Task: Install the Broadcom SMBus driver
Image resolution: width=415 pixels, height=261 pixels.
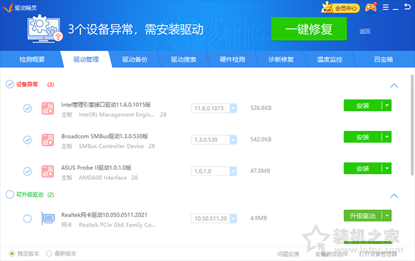Action: 362,137
